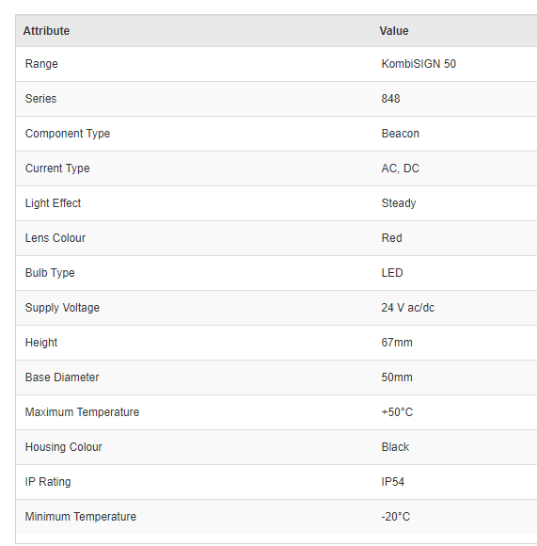Click the LED value
The height and width of the screenshot is (546, 537).
point(392,273)
